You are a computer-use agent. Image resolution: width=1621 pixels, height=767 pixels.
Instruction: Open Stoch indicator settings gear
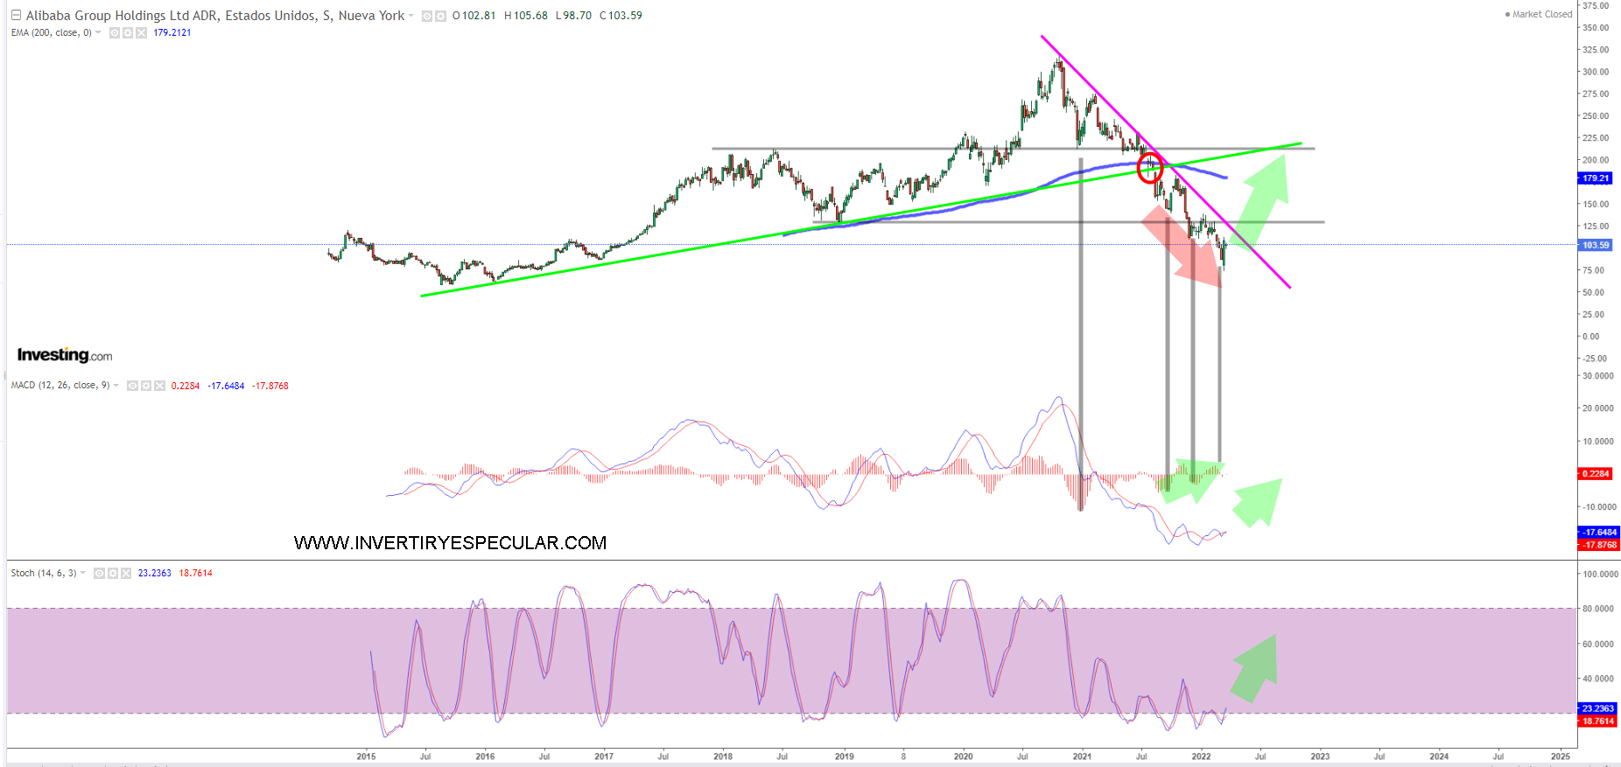coord(113,574)
